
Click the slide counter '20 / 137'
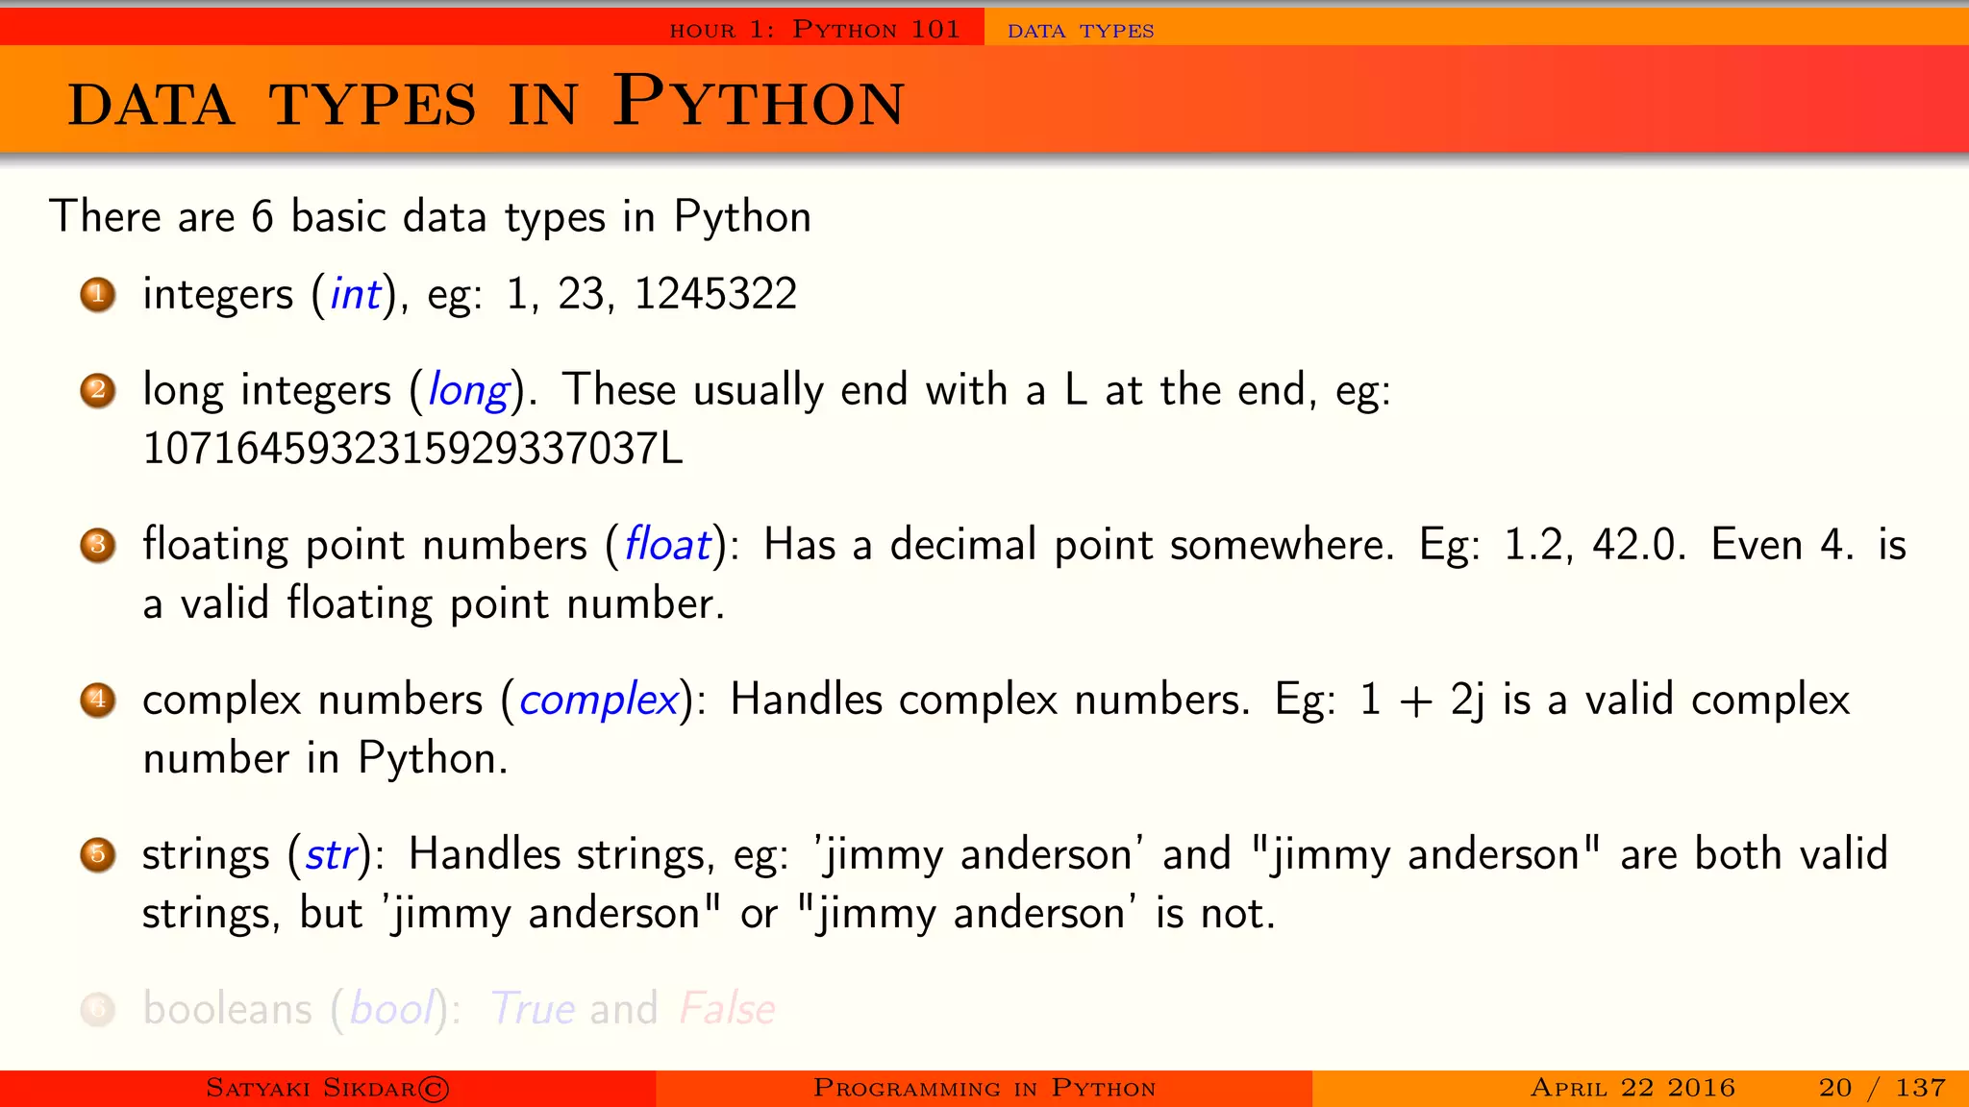pos(1882,1088)
